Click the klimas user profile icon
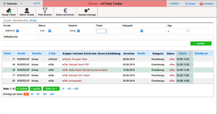Screen dimensions: 217x114 click(x=186, y=4)
